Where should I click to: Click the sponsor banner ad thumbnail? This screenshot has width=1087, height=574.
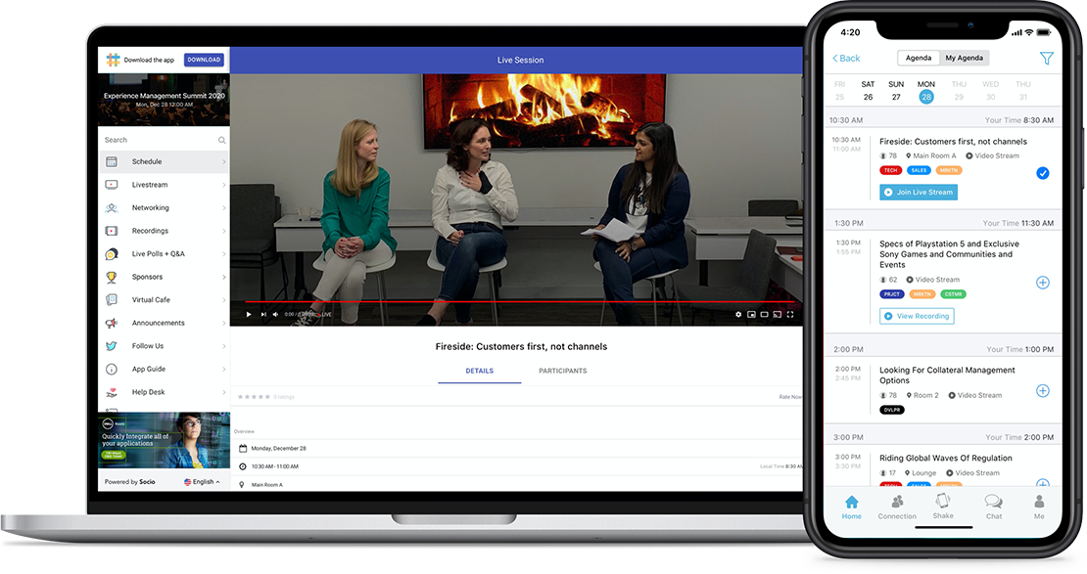coord(165,441)
